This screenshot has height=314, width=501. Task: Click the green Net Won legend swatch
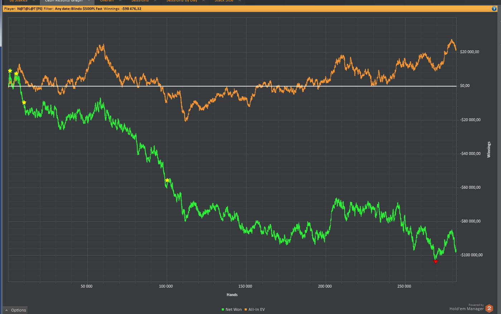(223, 309)
